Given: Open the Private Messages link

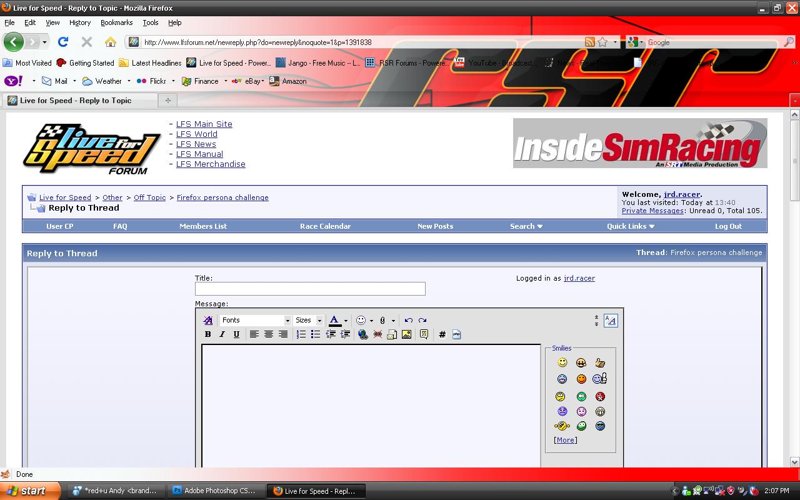Looking at the screenshot, I should click(652, 211).
